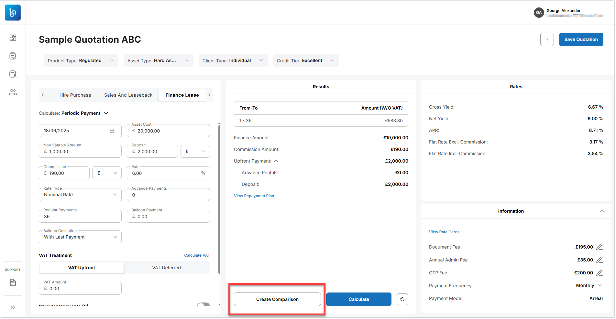Click the VAT Amount field
This screenshot has height=319, width=616.
coord(80,288)
